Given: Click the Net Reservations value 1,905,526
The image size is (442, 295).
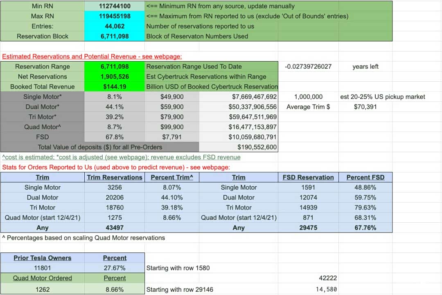Looking at the screenshot, I should (115, 76).
